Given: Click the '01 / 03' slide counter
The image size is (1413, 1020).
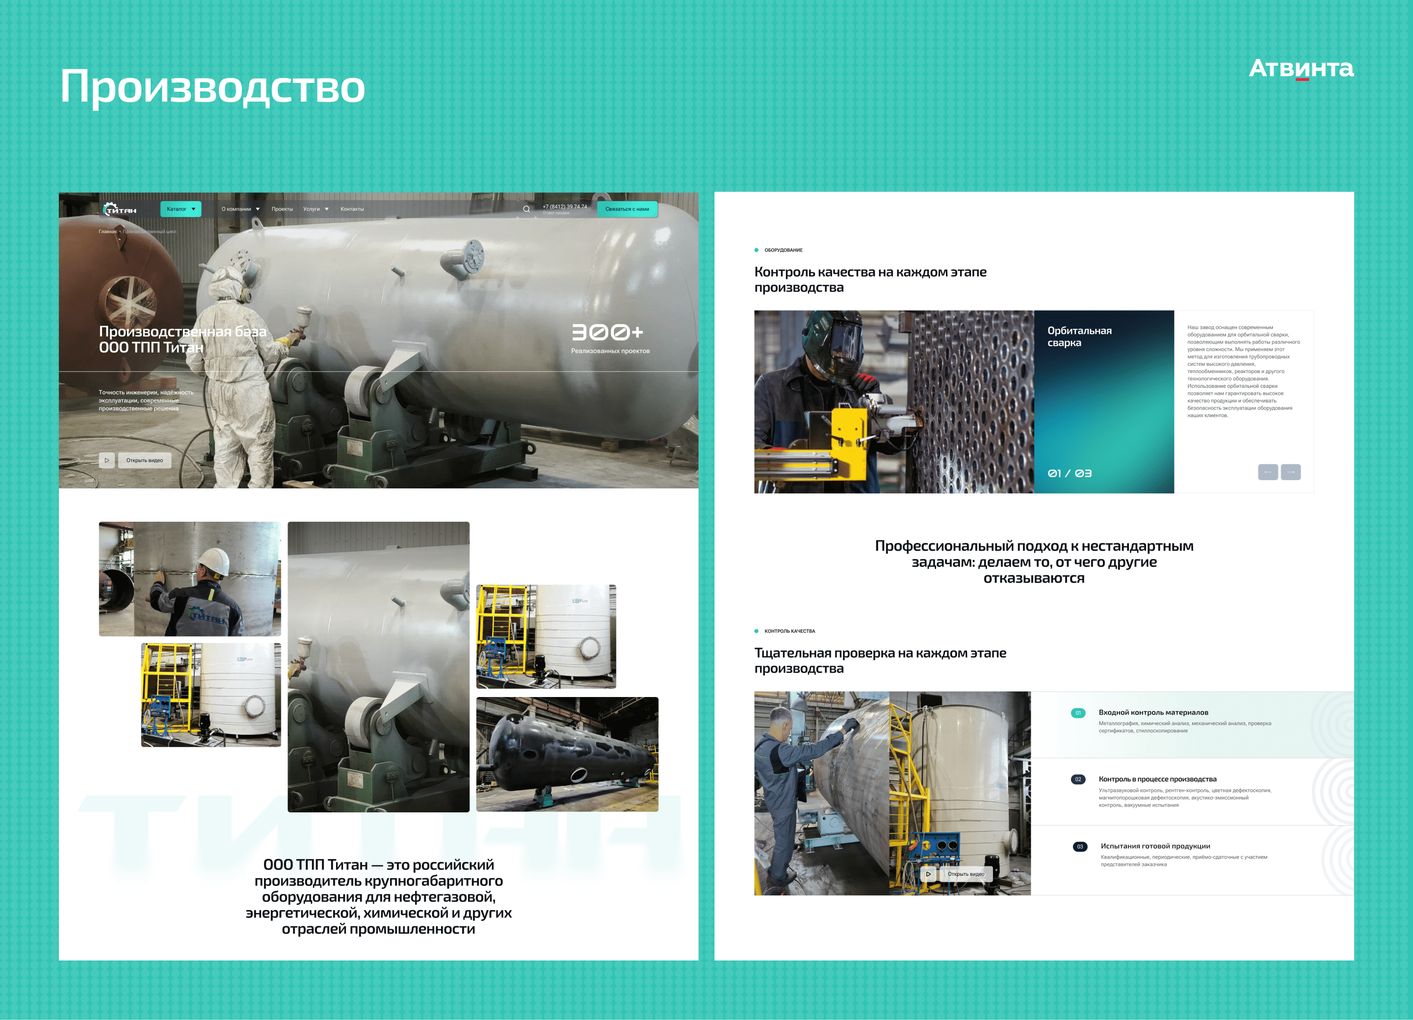Looking at the screenshot, I should click(x=1070, y=473).
